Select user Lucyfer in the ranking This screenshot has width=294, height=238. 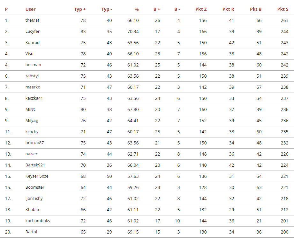pyautogui.click(x=33, y=31)
